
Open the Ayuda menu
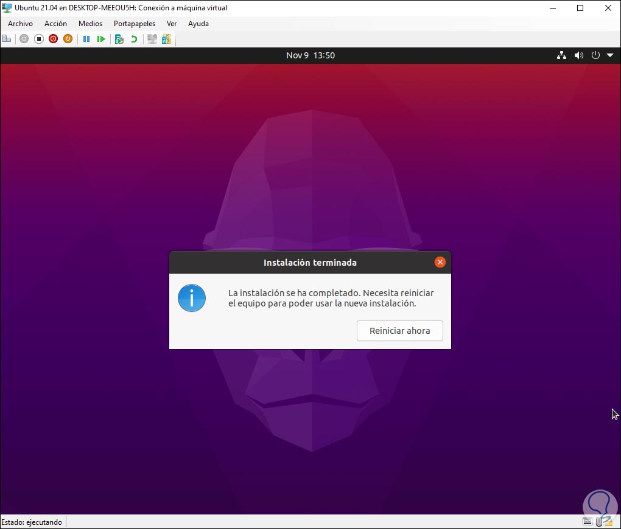(198, 24)
